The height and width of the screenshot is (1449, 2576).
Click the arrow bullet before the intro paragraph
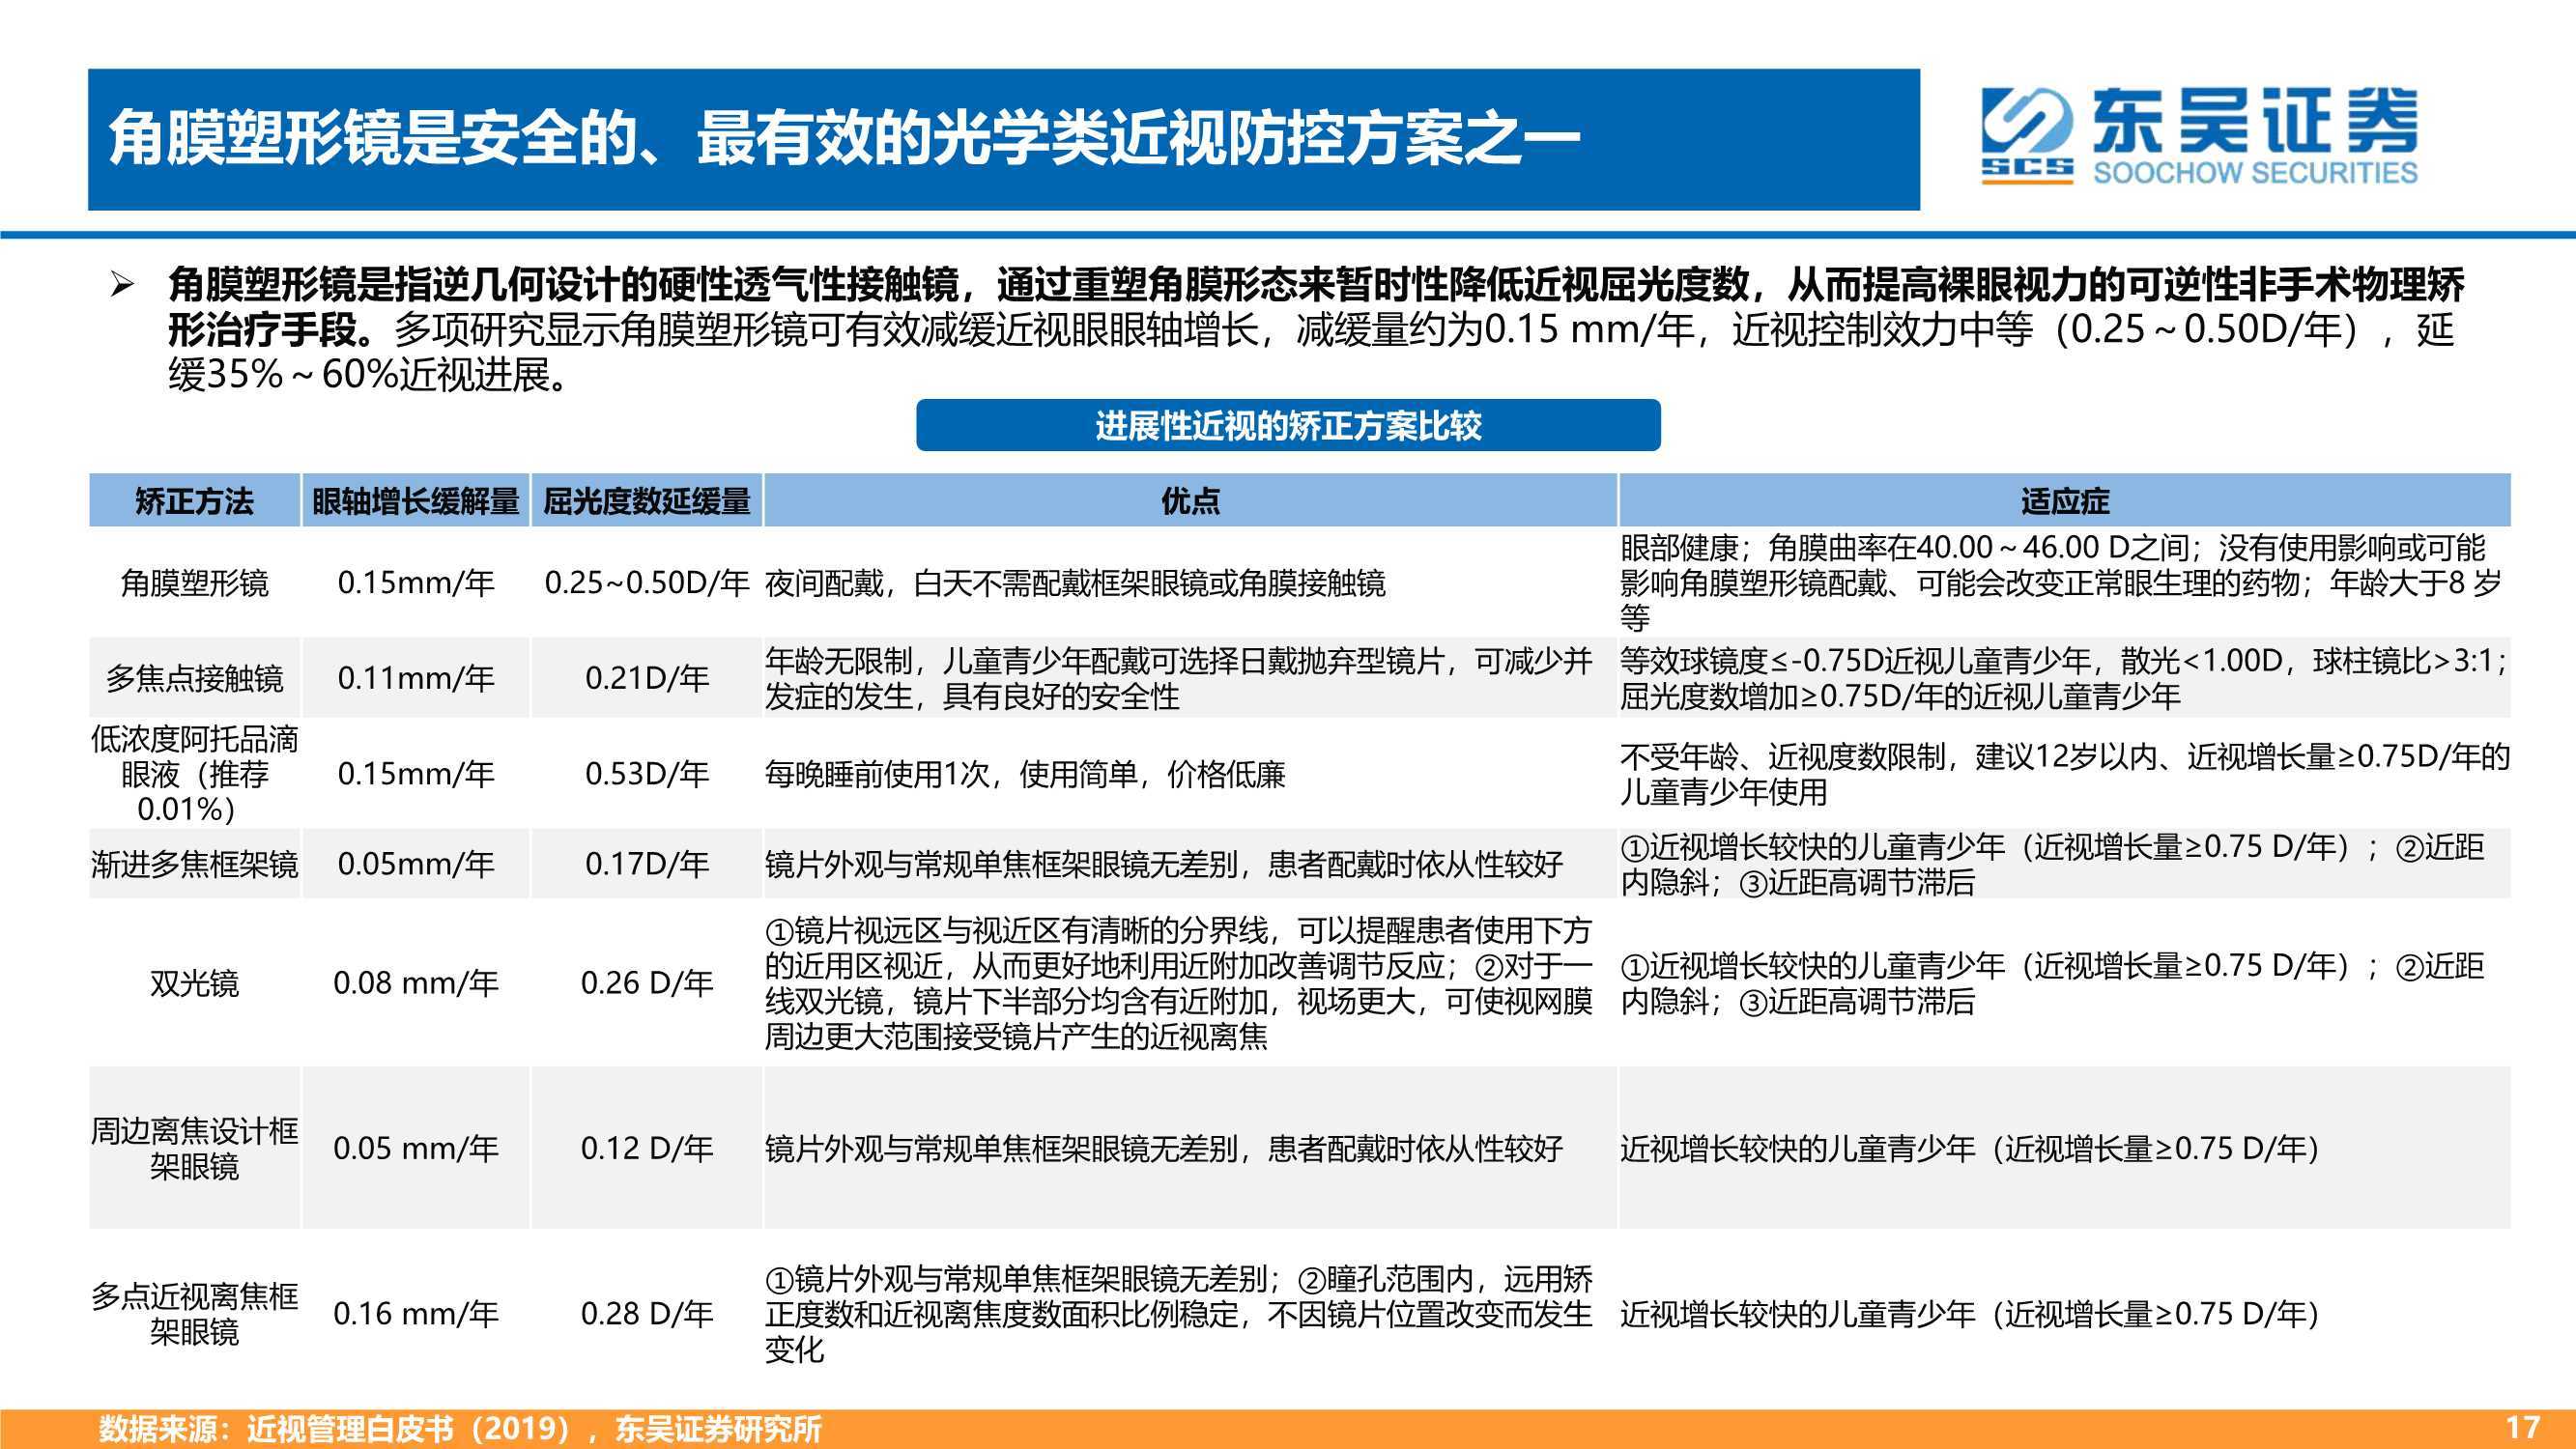click(121, 286)
